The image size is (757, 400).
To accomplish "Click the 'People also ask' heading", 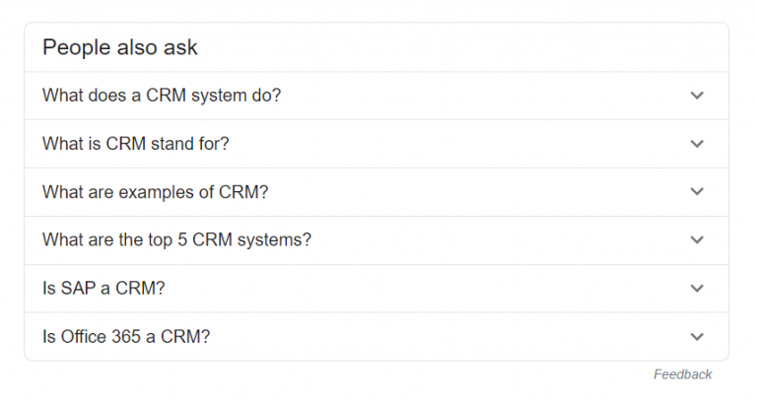I will [x=120, y=47].
